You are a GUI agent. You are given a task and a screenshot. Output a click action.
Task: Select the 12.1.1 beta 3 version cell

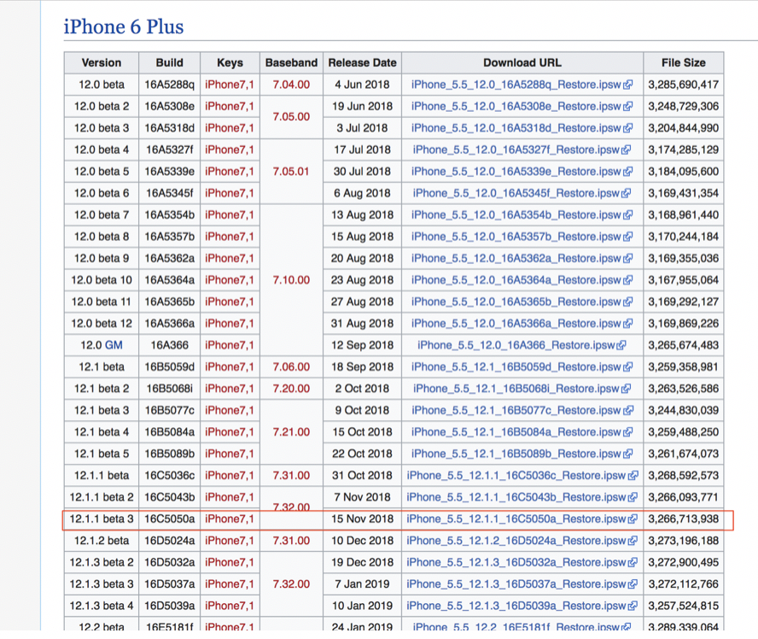click(x=102, y=519)
